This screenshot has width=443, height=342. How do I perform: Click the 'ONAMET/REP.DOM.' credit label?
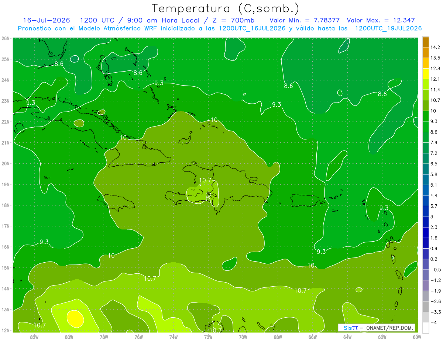pyautogui.click(x=390, y=328)
